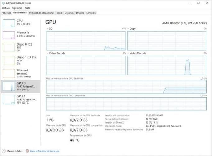Click the 0,0/7,0 GB shared memory value
Image resolution: width=212 pixels, height=156 pixels.
click(x=79, y=130)
